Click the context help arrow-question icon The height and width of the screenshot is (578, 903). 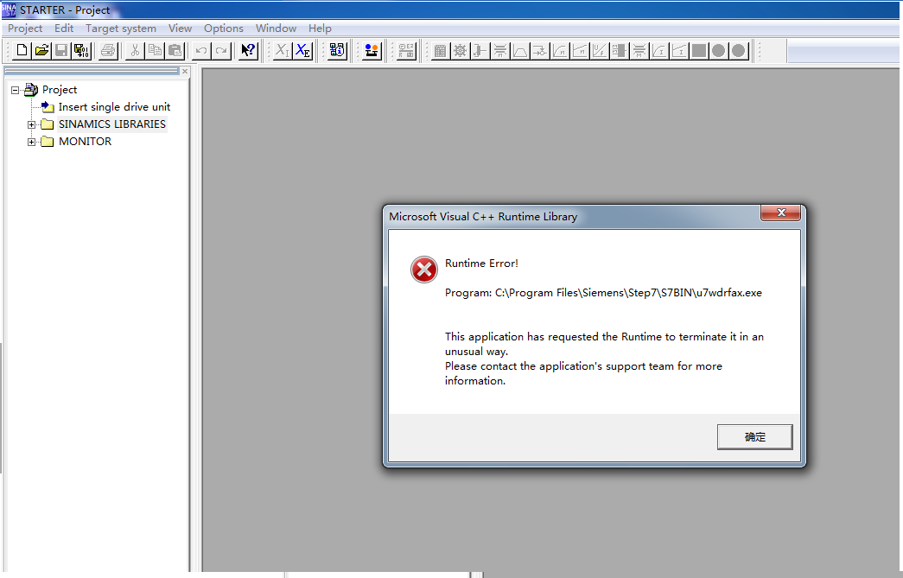tap(248, 50)
